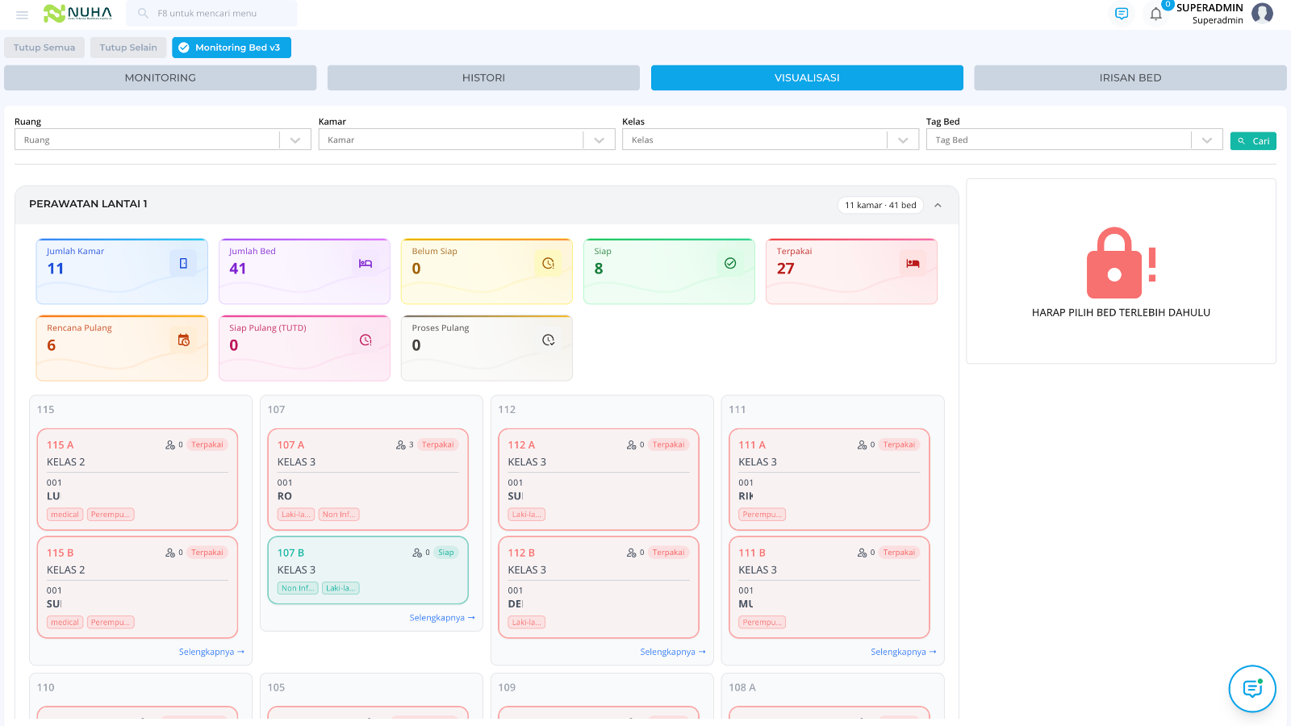Select bed card 115 A
Viewport: 1291px width, 726px height.
click(x=137, y=479)
